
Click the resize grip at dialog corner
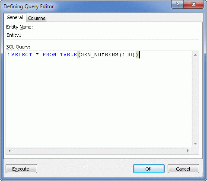click(201, 175)
